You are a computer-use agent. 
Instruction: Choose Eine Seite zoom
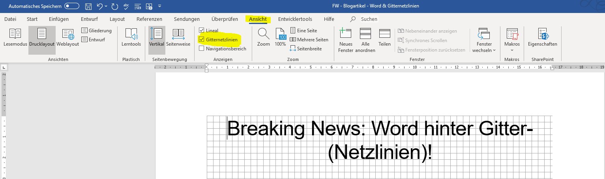click(303, 30)
